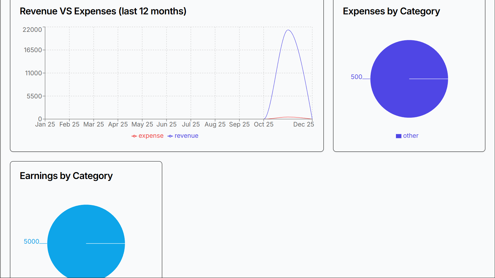Click the 'Expenses by Category' heading
The height and width of the screenshot is (278, 495).
pos(391,11)
